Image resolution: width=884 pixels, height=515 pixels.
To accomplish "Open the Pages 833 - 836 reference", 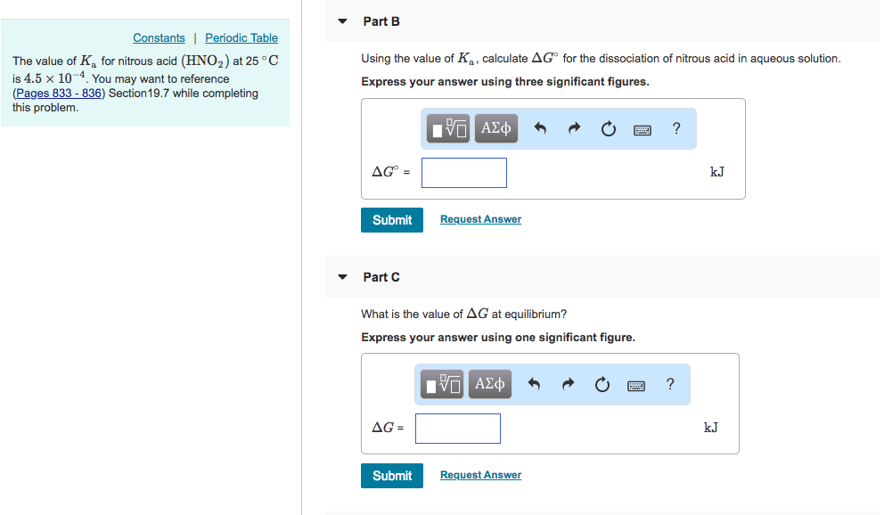I will point(57,93).
